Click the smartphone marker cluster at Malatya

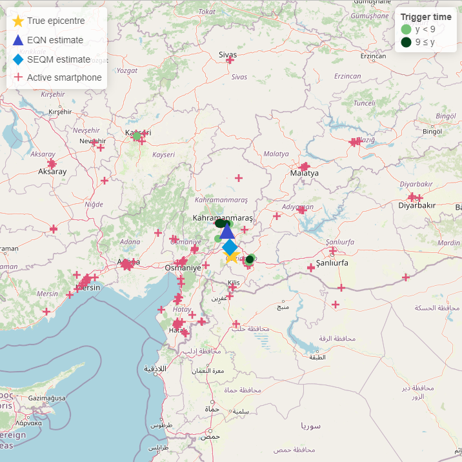[x=304, y=166]
